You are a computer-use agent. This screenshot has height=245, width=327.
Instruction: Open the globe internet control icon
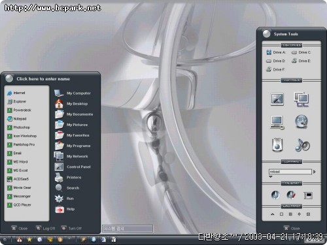(301, 122)
